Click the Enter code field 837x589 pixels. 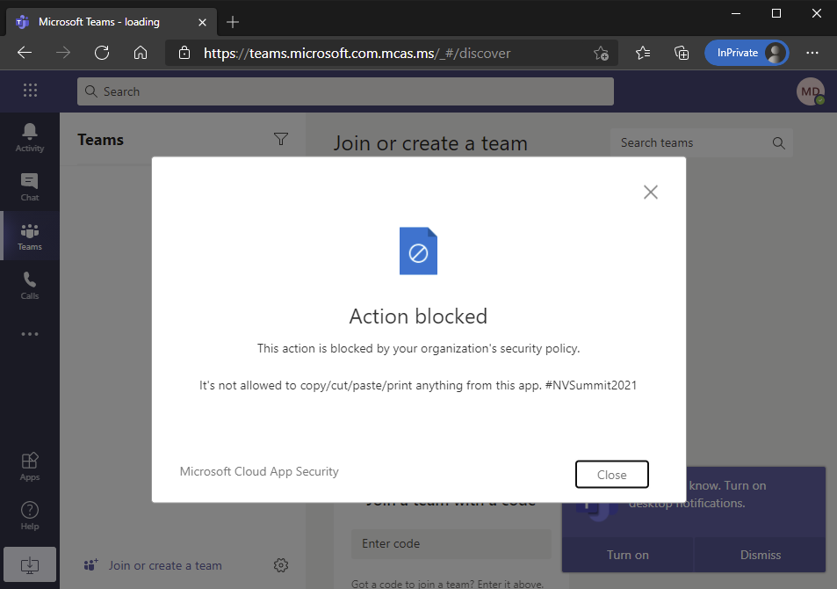coord(451,543)
